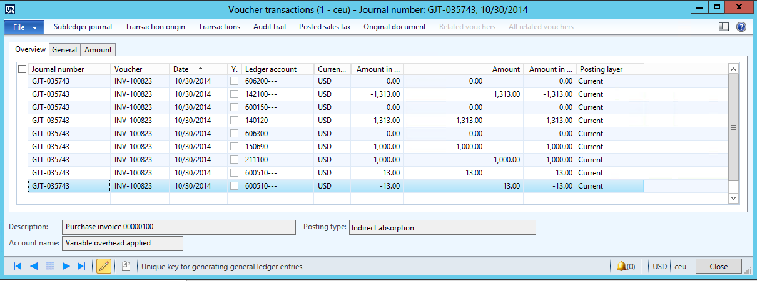Open the File menu dropdown
The image size is (757, 281).
pos(24,27)
